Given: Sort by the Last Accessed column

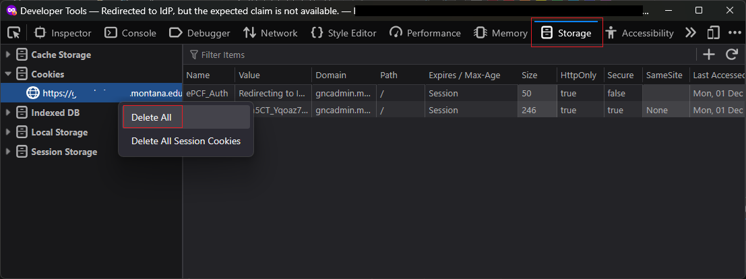Looking at the screenshot, I should coord(718,75).
